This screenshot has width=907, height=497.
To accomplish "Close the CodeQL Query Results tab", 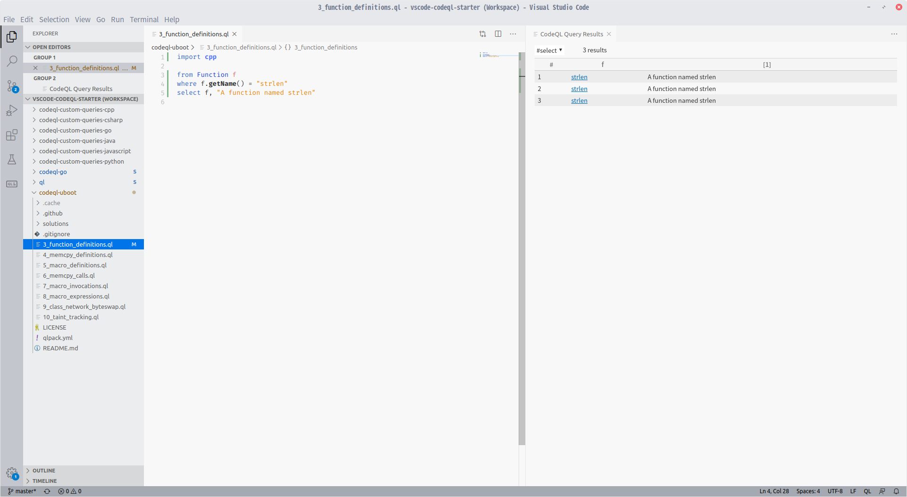I will [x=609, y=34].
